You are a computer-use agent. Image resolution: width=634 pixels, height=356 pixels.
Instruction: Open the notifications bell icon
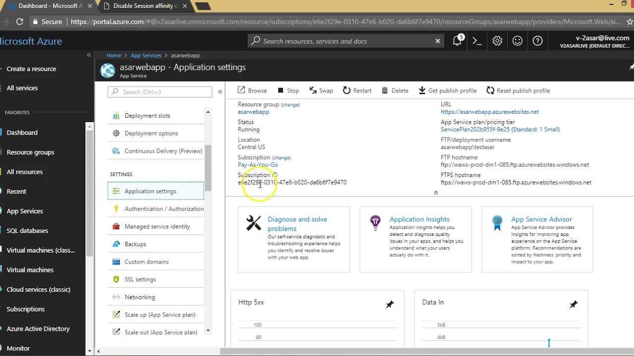[x=457, y=41]
